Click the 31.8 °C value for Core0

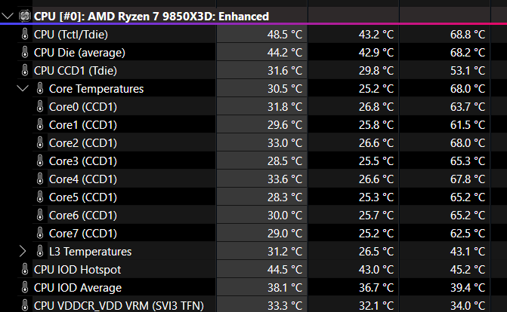[x=285, y=107]
